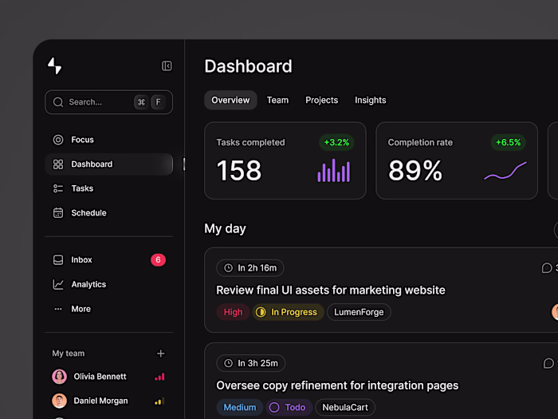Open the Tasks completed card
558x419 pixels.
(285, 160)
